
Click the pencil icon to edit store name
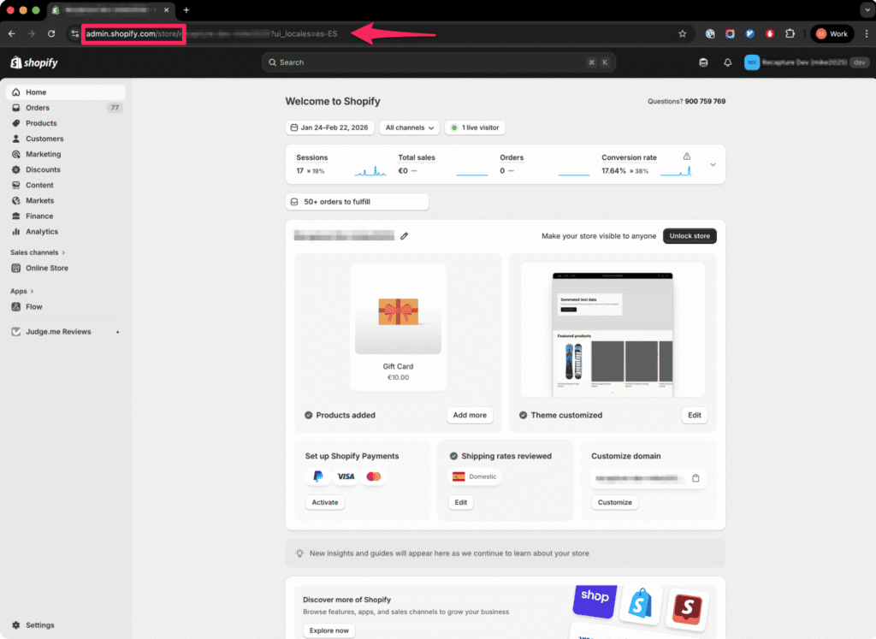404,235
